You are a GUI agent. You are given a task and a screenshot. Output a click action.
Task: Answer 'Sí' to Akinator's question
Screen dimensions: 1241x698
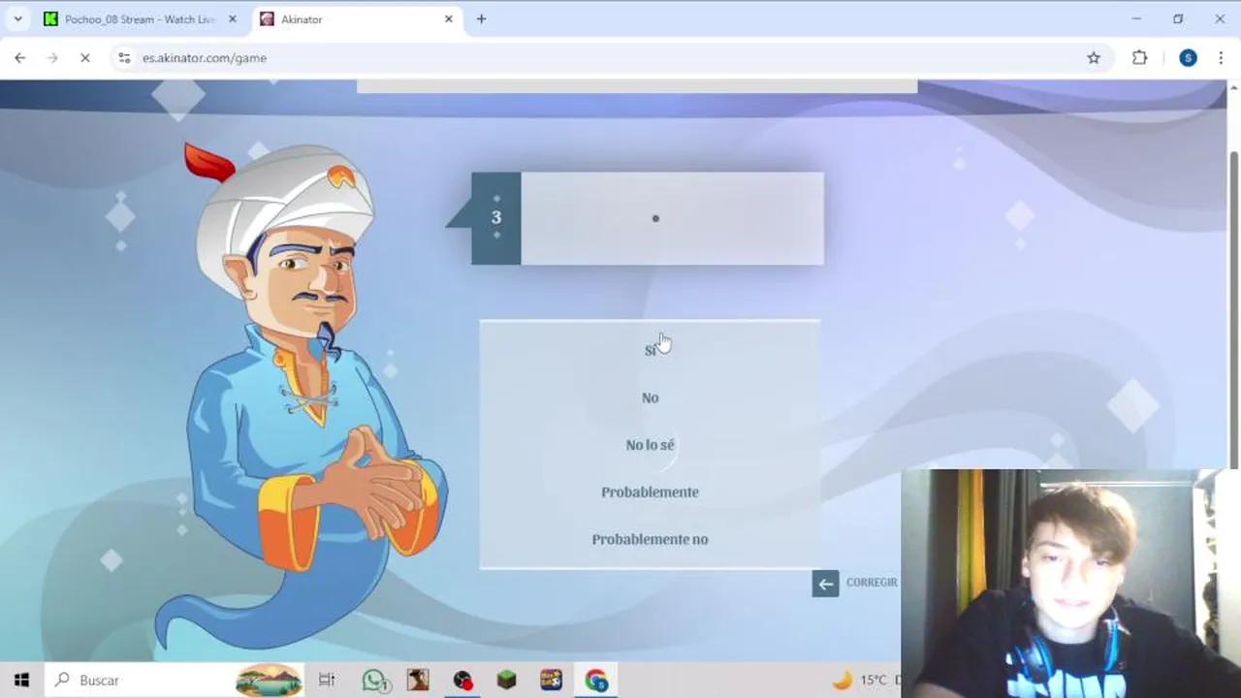click(650, 350)
